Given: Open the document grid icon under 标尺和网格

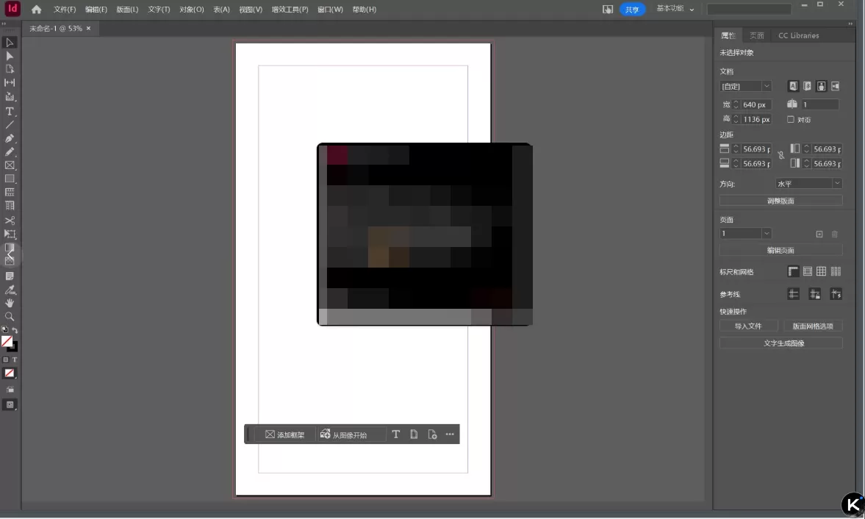Looking at the screenshot, I should pos(820,271).
